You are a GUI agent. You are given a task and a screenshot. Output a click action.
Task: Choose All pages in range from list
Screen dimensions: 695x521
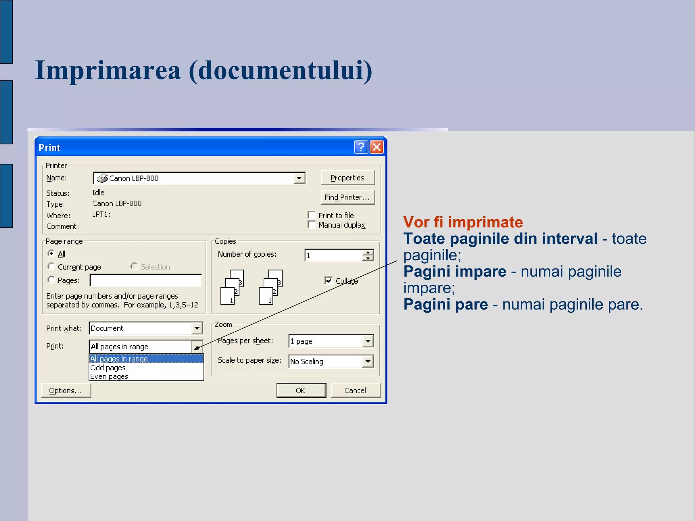coord(146,359)
